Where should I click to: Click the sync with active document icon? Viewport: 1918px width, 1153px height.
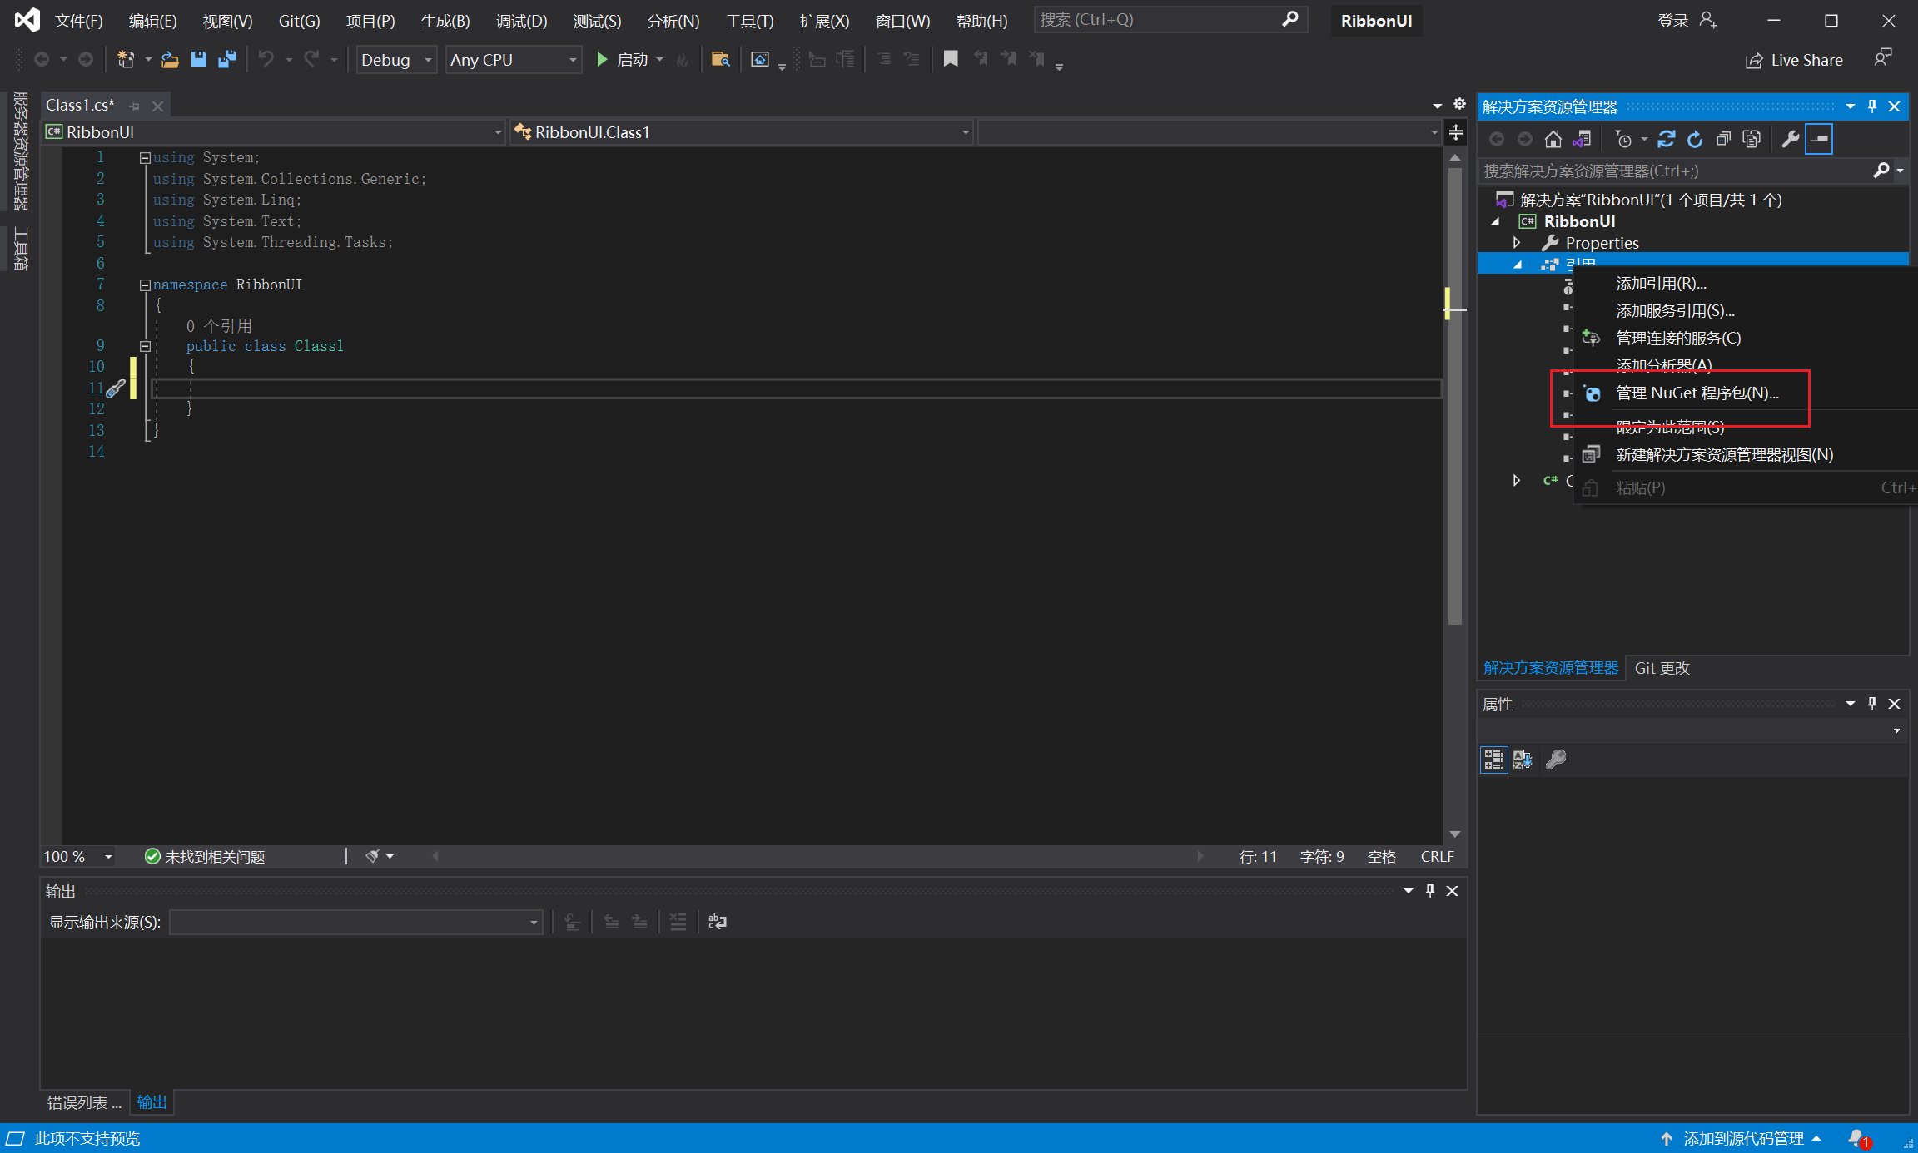coord(1666,140)
